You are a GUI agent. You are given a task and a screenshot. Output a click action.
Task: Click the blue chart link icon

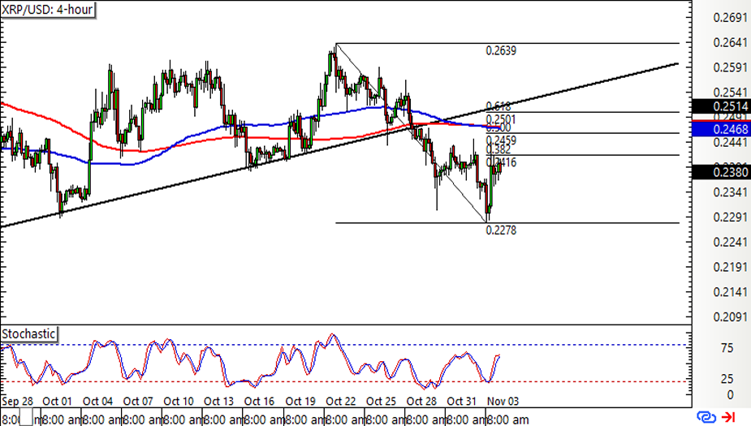(706, 417)
